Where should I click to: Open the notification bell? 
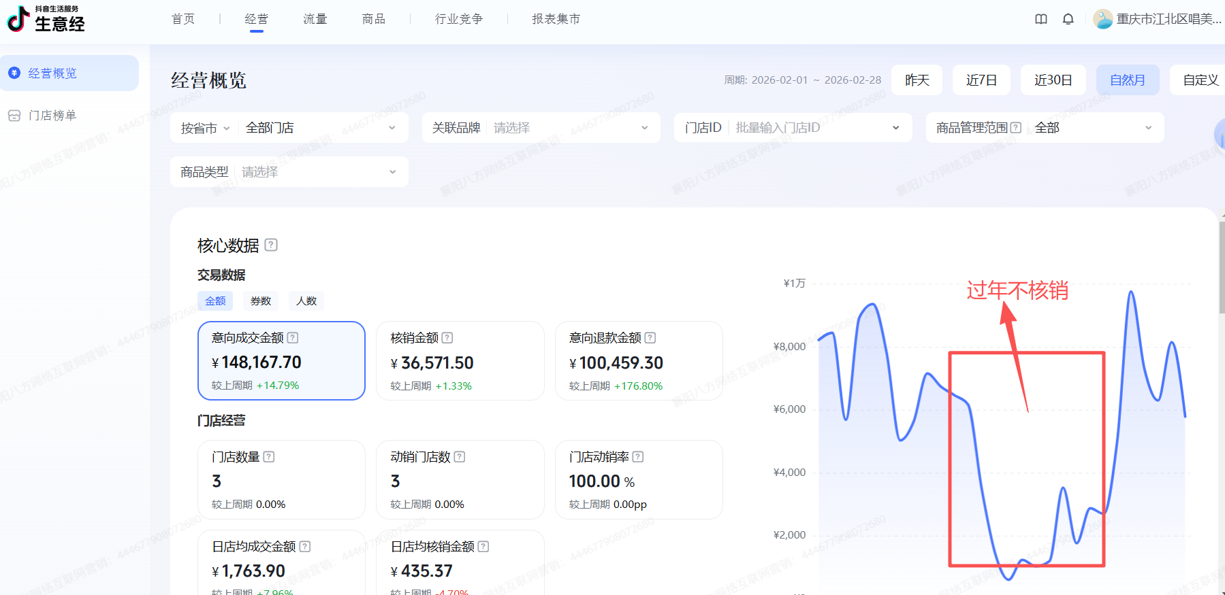[x=1068, y=19]
